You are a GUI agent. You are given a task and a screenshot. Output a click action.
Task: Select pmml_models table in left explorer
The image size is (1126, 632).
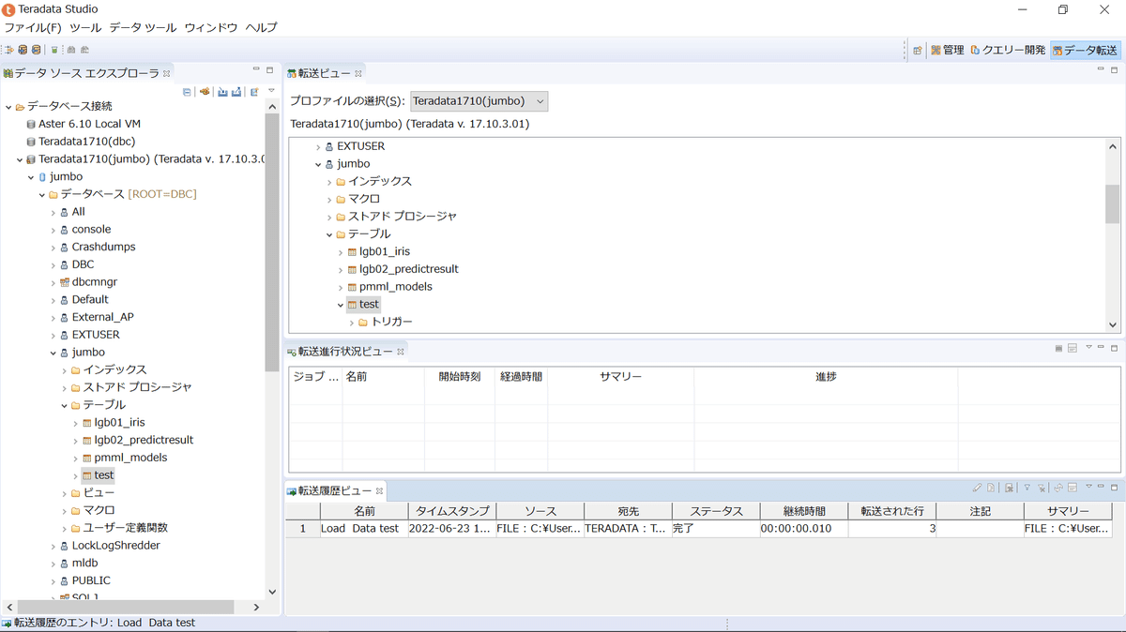tap(130, 458)
